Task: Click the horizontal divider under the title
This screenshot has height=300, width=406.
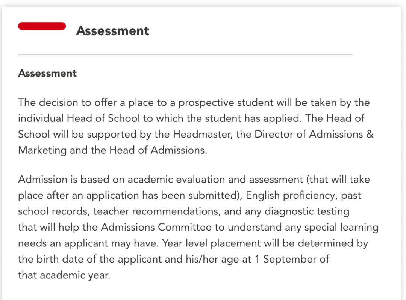Action: coord(185,54)
